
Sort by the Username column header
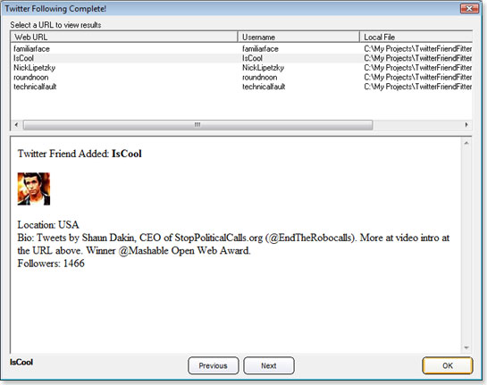[x=298, y=37]
